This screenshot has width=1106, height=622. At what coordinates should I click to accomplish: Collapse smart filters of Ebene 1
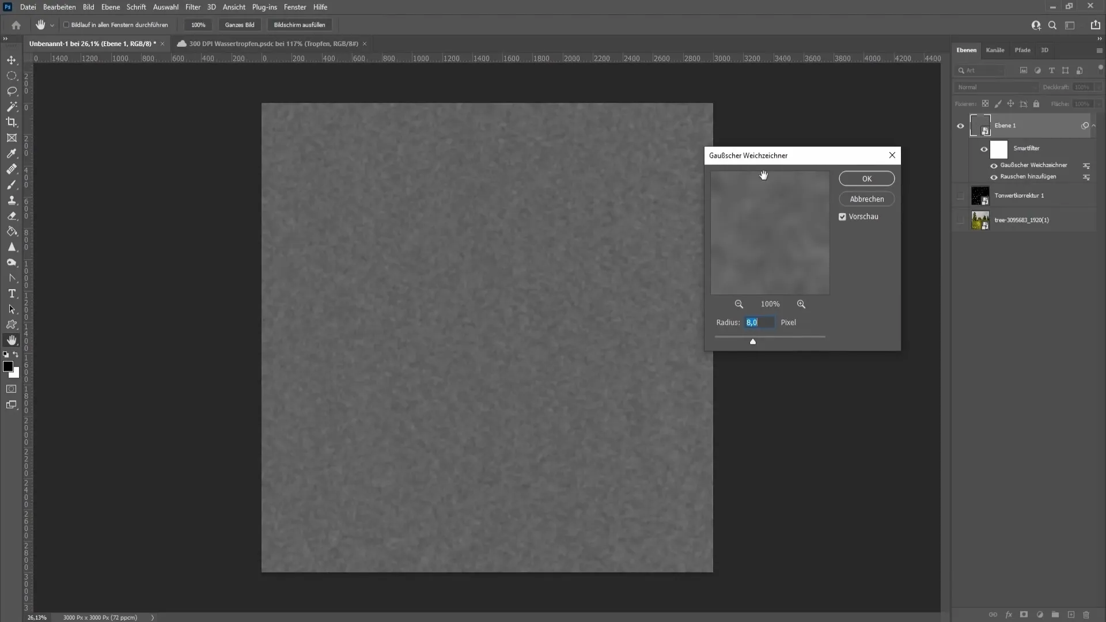click(x=1094, y=126)
